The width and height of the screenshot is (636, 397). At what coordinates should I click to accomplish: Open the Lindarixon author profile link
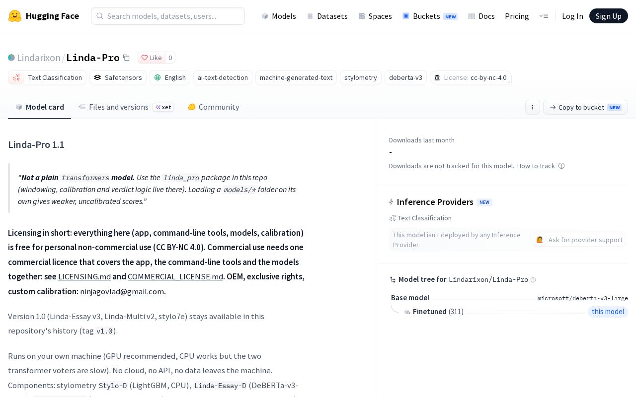pos(39,58)
